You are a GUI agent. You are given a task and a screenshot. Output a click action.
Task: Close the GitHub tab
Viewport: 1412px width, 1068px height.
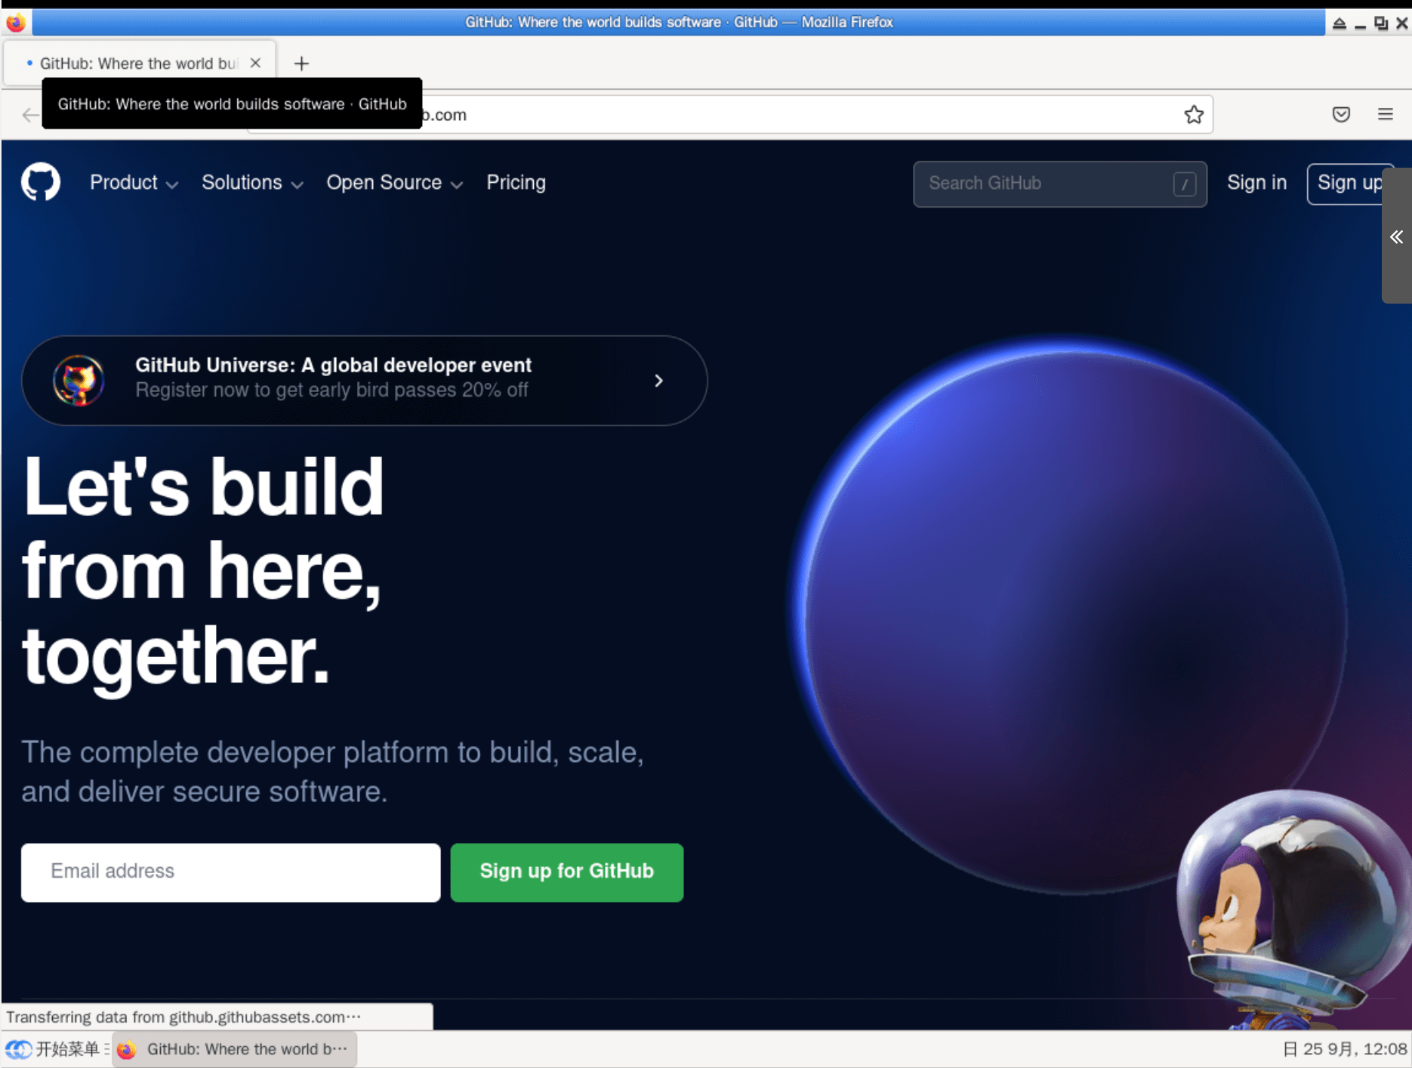[x=255, y=63]
